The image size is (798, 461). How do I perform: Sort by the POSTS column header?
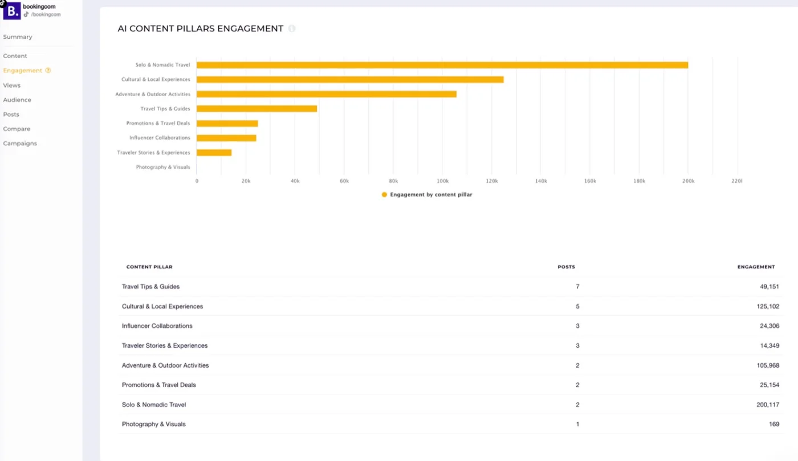(566, 267)
